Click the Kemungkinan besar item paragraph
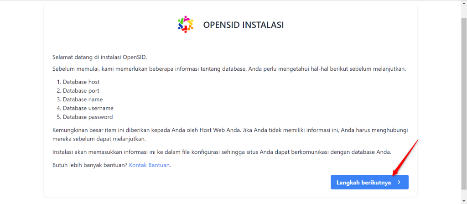The height and width of the screenshot is (204, 467). pos(230,135)
